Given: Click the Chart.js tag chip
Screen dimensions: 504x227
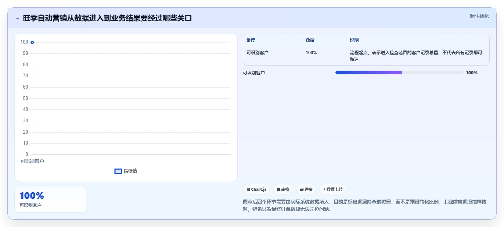Looking at the screenshot, I should tap(256, 189).
